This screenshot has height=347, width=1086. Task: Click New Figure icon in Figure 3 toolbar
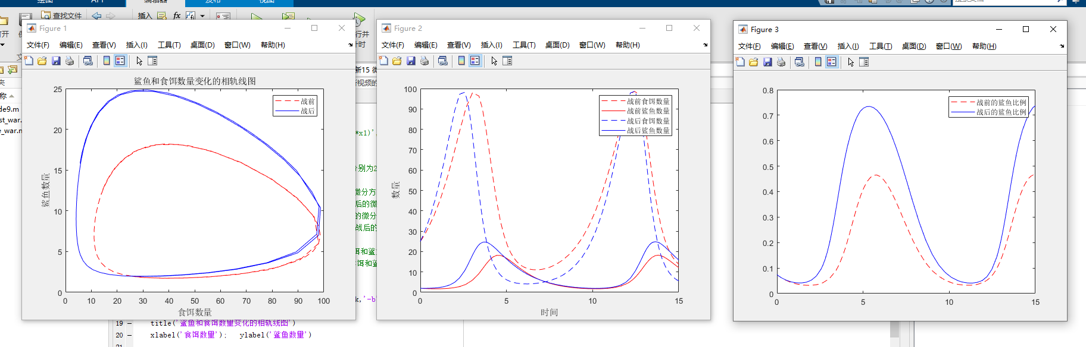click(740, 62)
